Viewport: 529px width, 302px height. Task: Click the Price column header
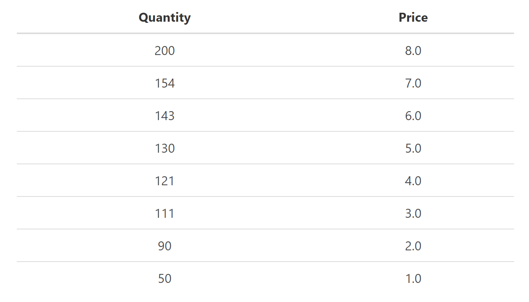tap(413, 18)
